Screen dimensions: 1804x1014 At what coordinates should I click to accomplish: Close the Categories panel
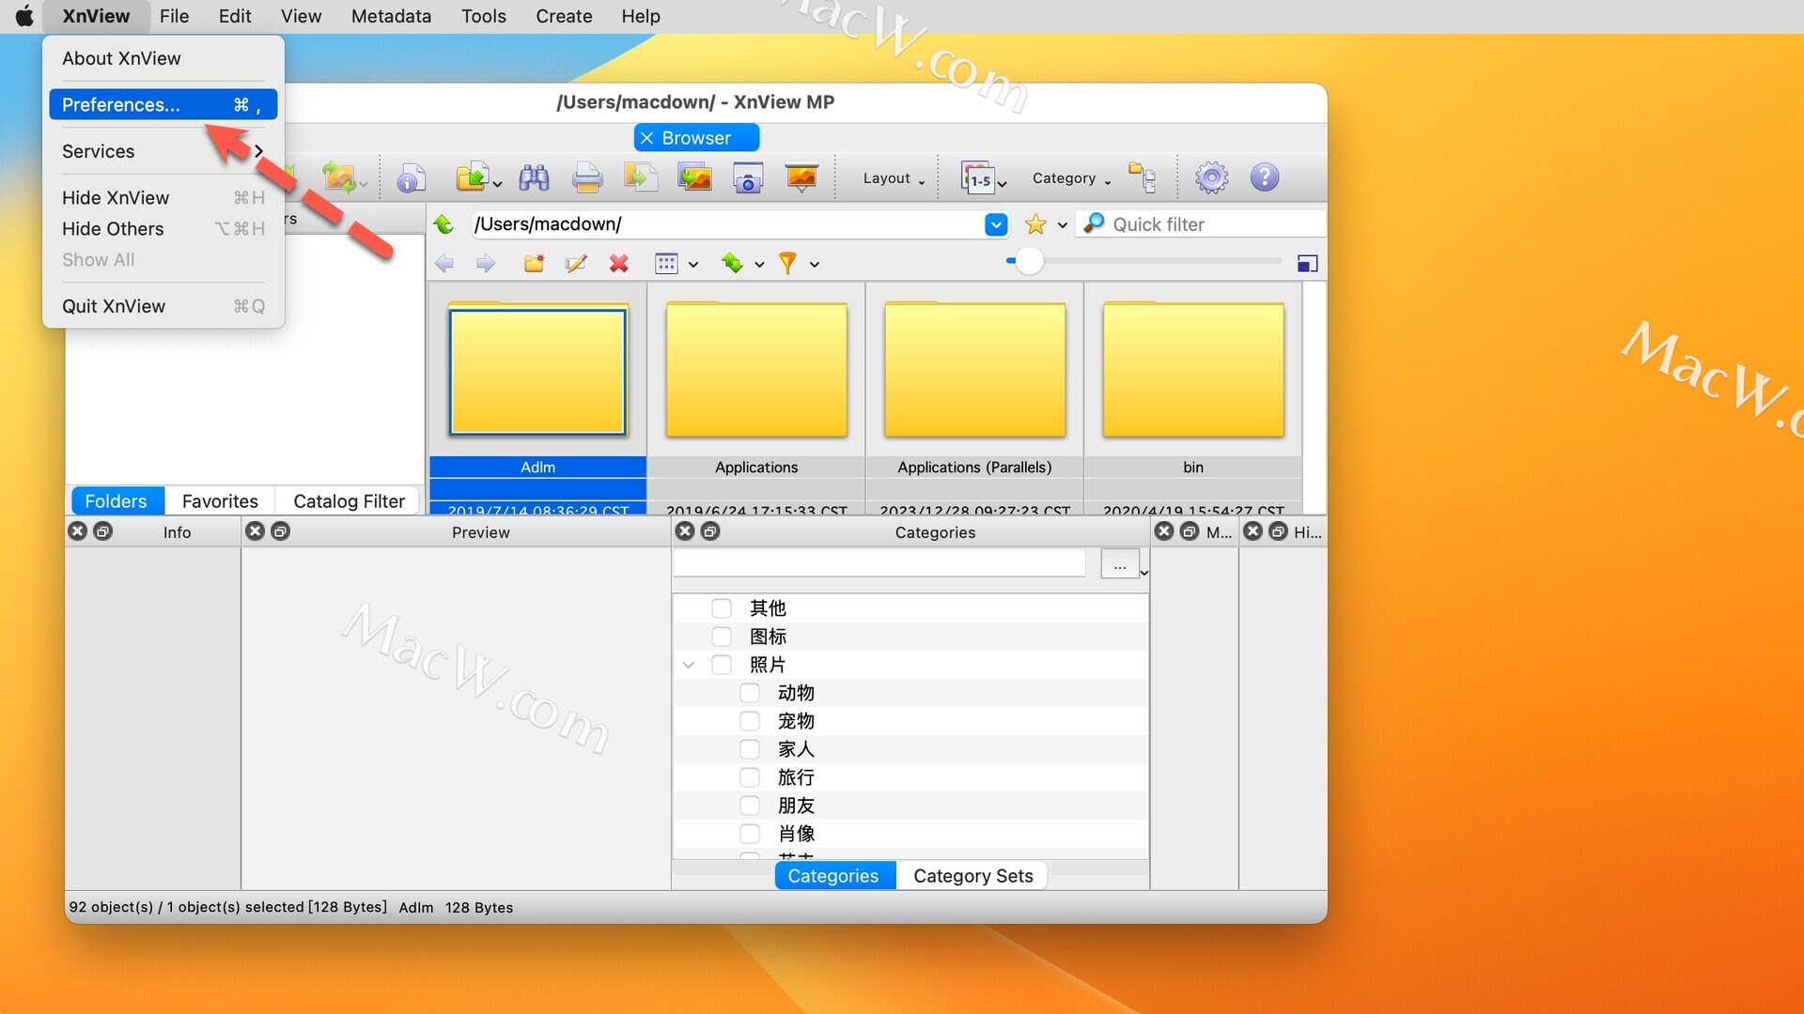pyautogui.click(x=685, y=531)
